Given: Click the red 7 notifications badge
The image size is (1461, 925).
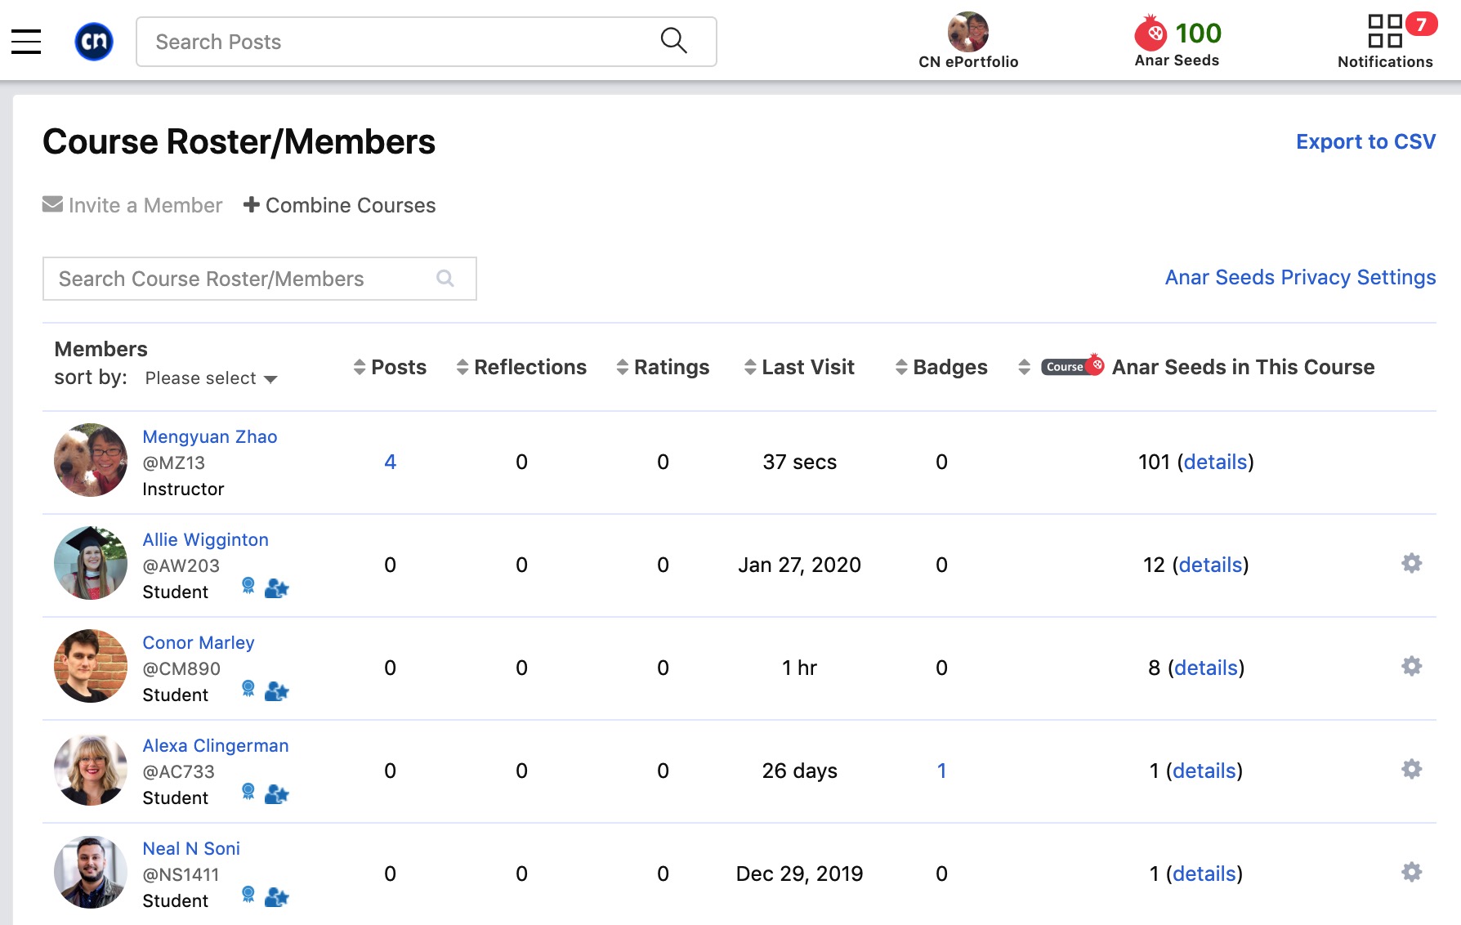Looking at the screenshot, I should [1422, 24].
